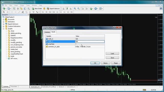This screenshot has height=92, width=164.
Task: Open the Periods clock dropdown arrow
Action: (x=97, y=9)
